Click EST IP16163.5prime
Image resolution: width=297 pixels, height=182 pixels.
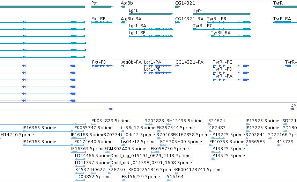pyautogui.click(x=88, y=135)
